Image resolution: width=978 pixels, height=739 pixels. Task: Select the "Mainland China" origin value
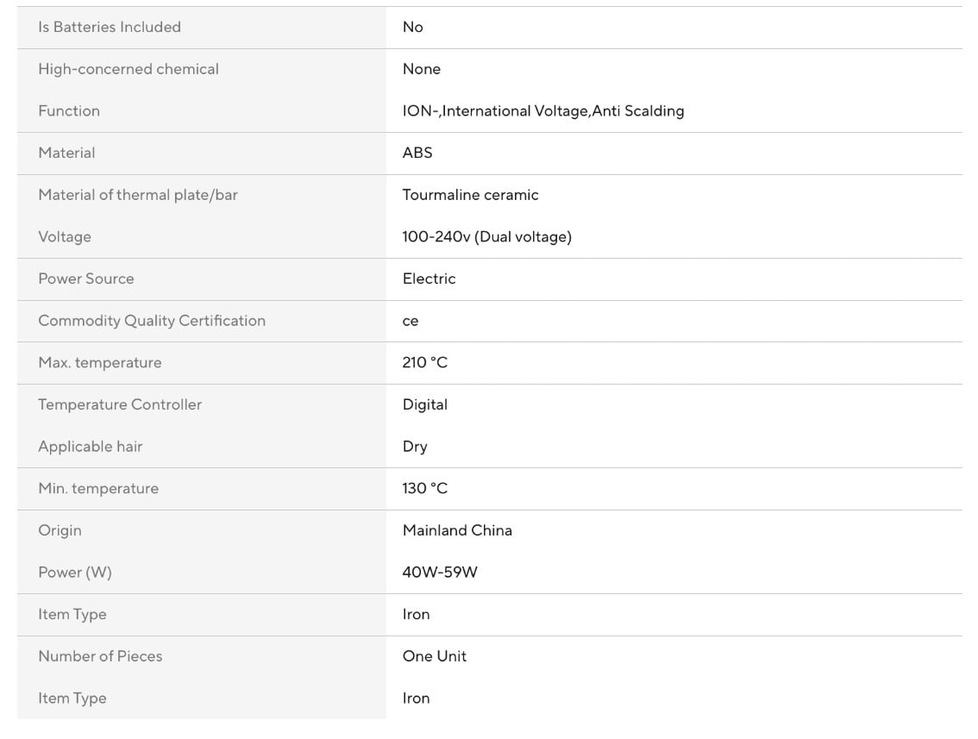(x=457, y=530)
